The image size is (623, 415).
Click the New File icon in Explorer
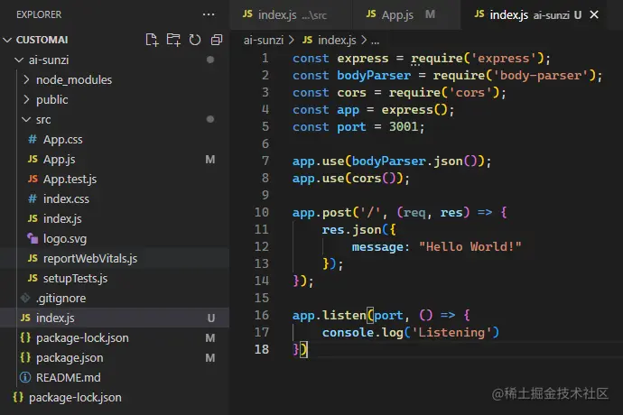[x=152, y=40]
